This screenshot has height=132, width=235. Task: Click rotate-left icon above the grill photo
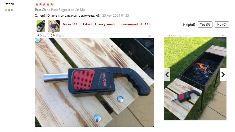click(168, 35)
